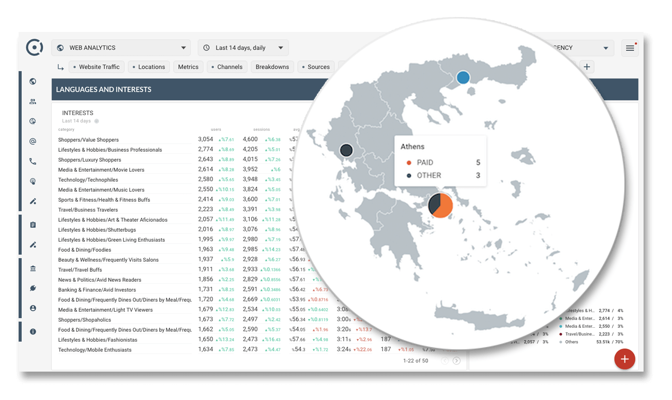Screen dimensions: 672x400
Task: Select the Shoppers/Luxury Shoppers row
Action: 89,160
